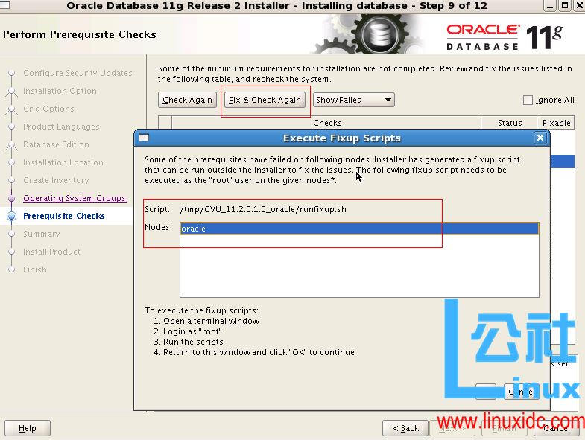
Task: Select the Installation Location step
Action: (x=63, y=162)
